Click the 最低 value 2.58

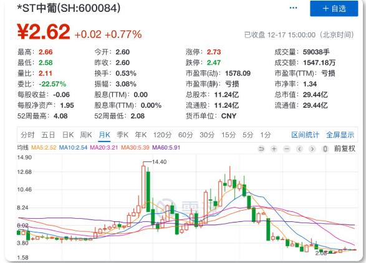[46, 62]
